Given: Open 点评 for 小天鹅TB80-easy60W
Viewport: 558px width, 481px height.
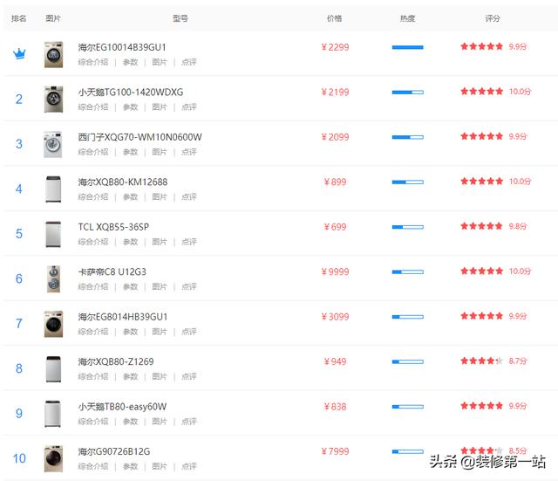Looking at the screenshot, I should click(x=189, y=422).
